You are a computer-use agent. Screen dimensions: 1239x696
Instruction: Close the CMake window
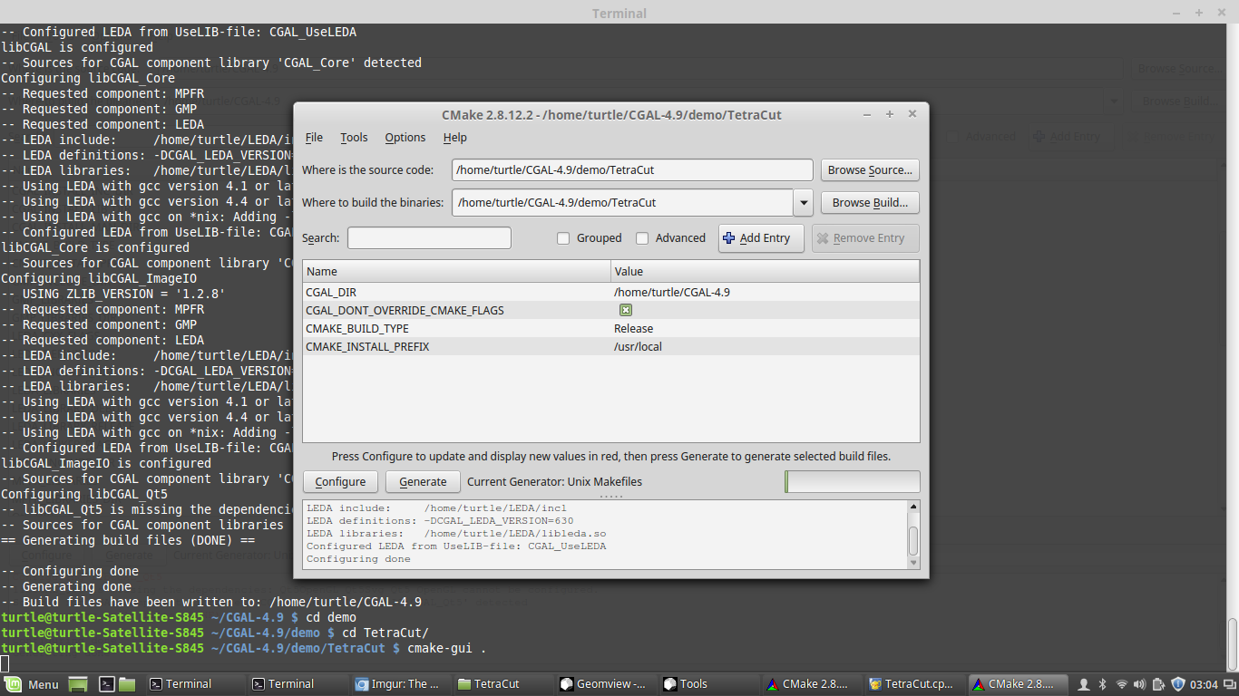click(x=912, y=114)
